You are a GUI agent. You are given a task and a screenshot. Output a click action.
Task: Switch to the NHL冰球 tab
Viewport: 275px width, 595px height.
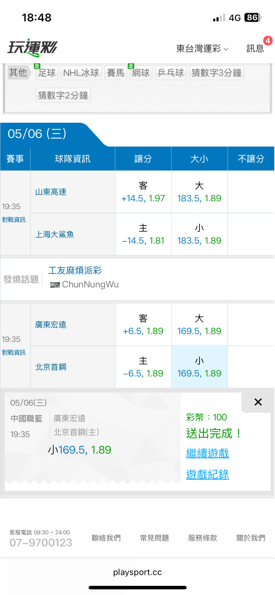pos(81,73)
